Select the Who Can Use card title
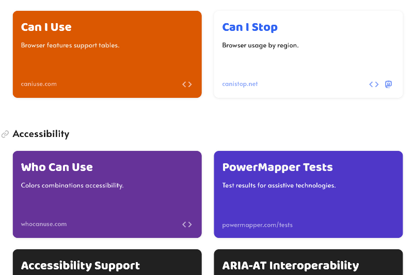413x275 pixels. tap(57, 167)
